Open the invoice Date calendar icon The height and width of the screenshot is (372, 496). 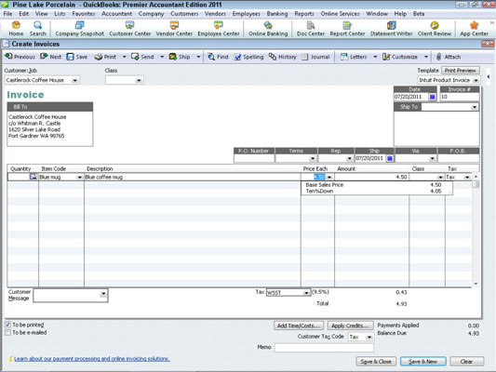pos(432,97)
